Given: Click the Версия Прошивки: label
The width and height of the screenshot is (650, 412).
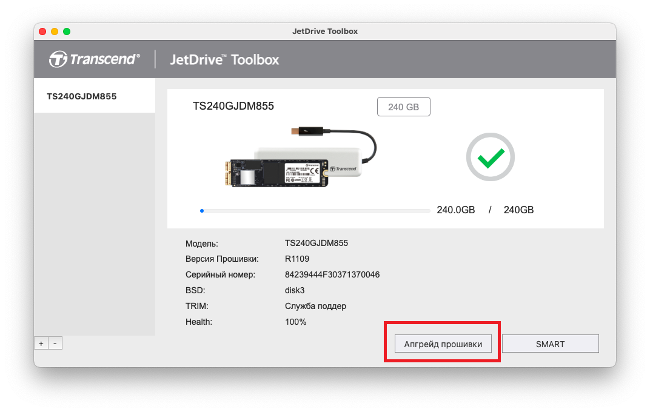Looking at the screenshot, I should click(x=222, y=259).
